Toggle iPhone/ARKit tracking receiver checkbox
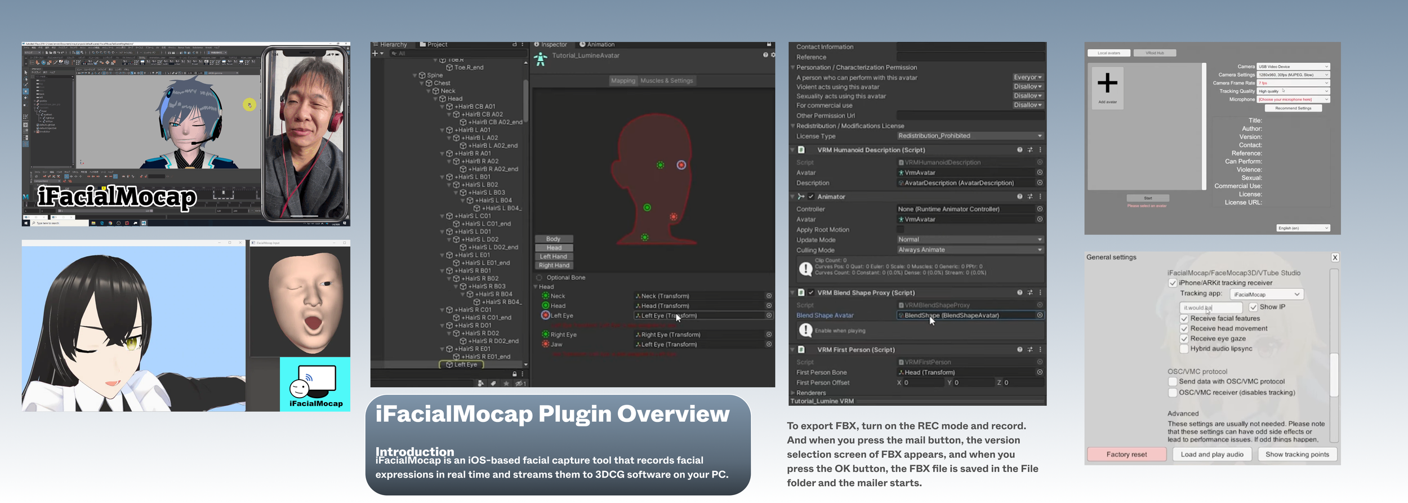 pos(1173,283)
